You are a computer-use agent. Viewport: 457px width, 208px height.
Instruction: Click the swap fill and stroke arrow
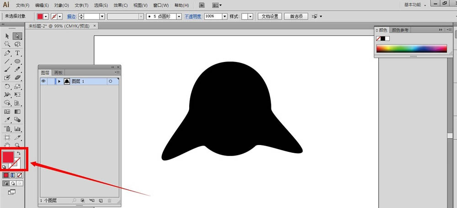click(x=19, y=153)
